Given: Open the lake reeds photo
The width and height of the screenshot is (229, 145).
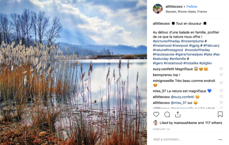Looking at the screenshot, I should tap(73, 72).
